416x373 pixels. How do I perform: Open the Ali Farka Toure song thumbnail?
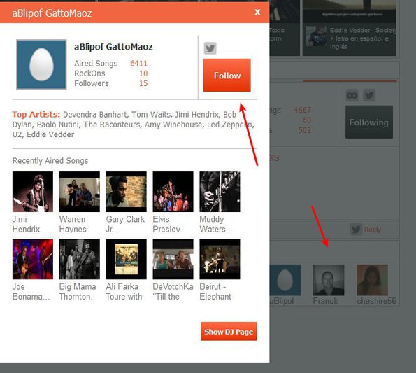[127, 259]
